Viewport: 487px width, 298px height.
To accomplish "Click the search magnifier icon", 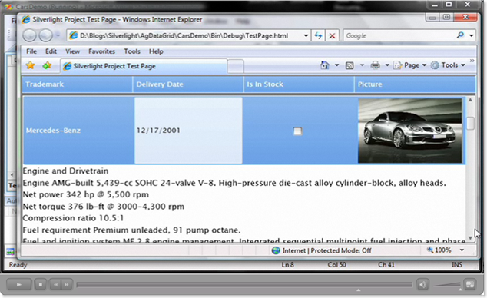I will pos(460,35).
